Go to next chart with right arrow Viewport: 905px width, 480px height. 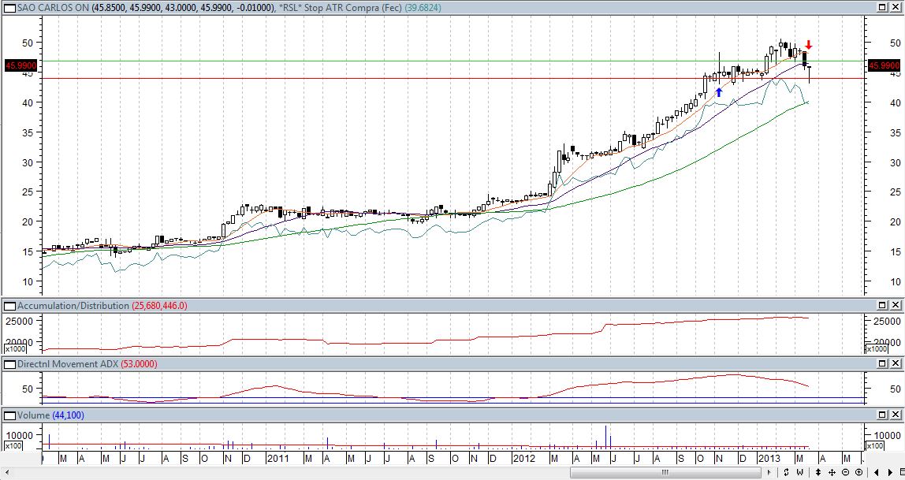pos(890,472)
